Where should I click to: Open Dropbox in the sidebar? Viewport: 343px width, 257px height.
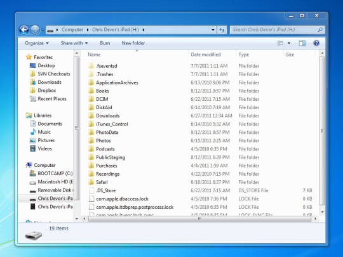coord(47,91)
